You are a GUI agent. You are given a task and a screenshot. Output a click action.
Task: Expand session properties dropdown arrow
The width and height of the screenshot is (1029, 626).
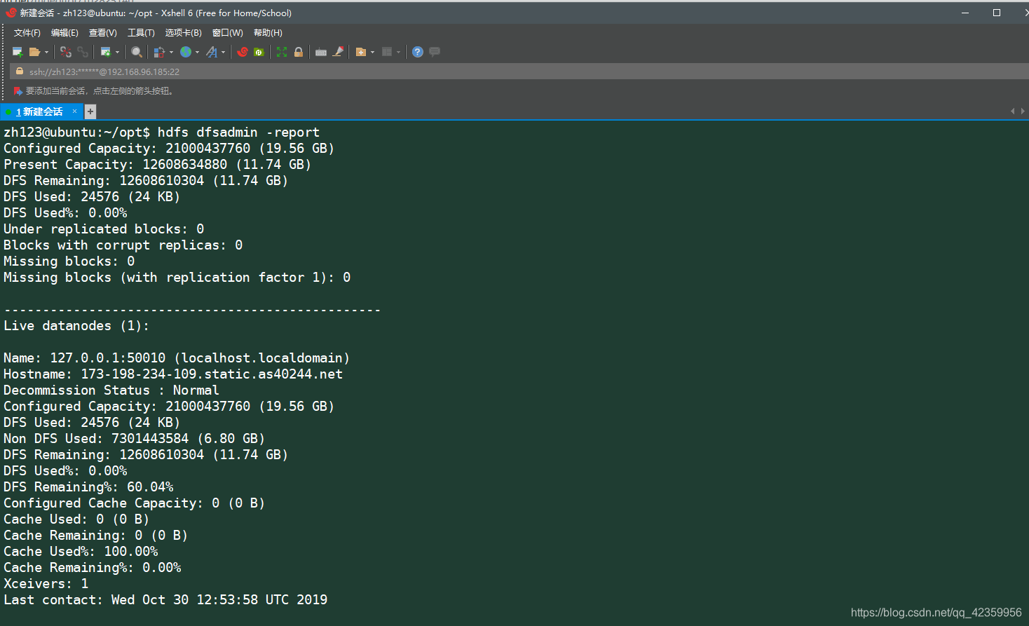click(117, 52)
